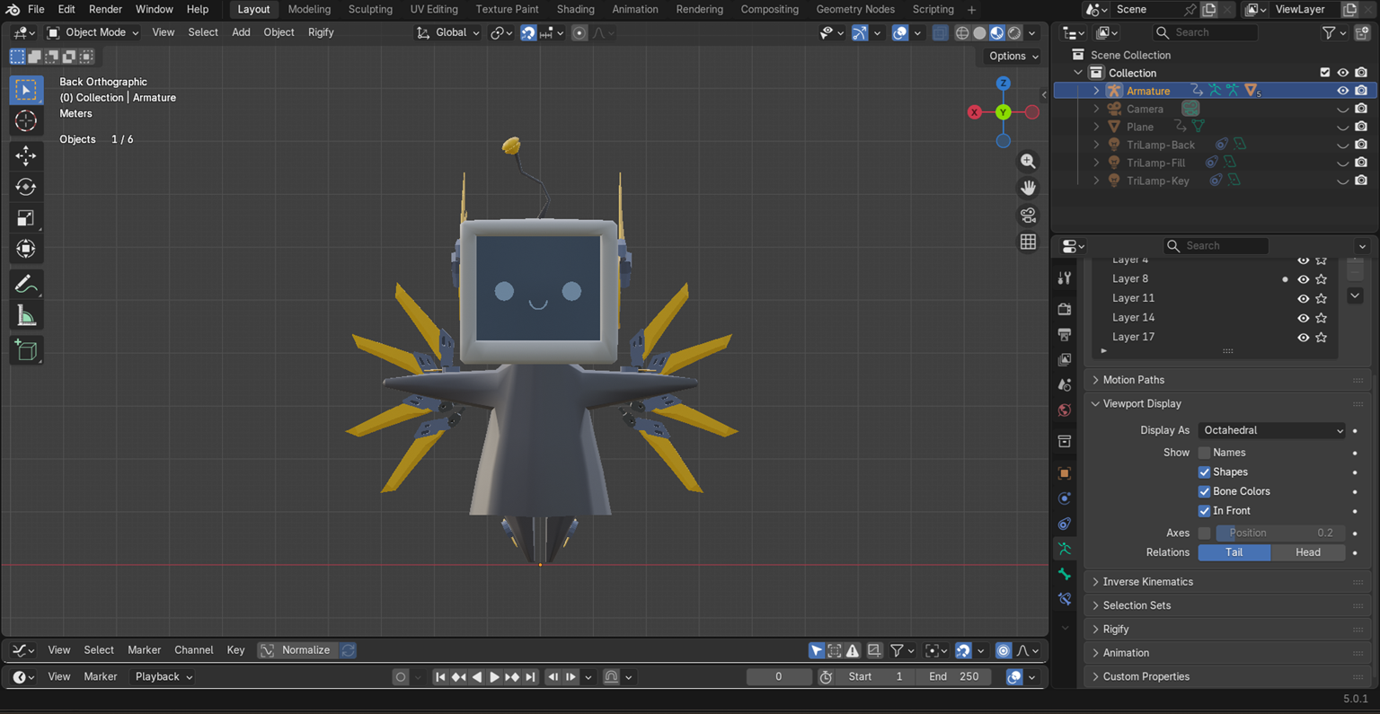
Task: Set Relations to Head
Action: pyautogui.click(x=1307, y=552)
